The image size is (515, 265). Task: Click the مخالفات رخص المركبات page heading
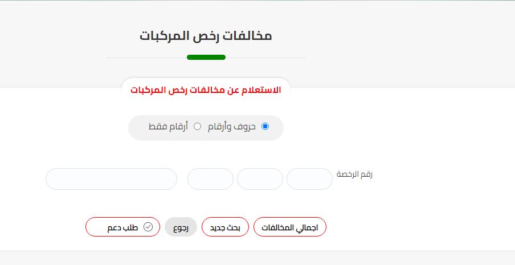pos(206,36)
